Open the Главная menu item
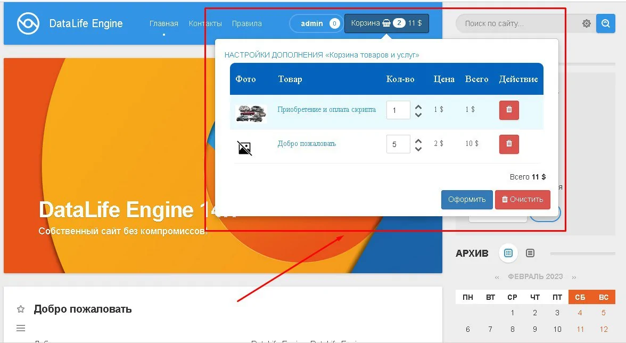 pos(163,23)
